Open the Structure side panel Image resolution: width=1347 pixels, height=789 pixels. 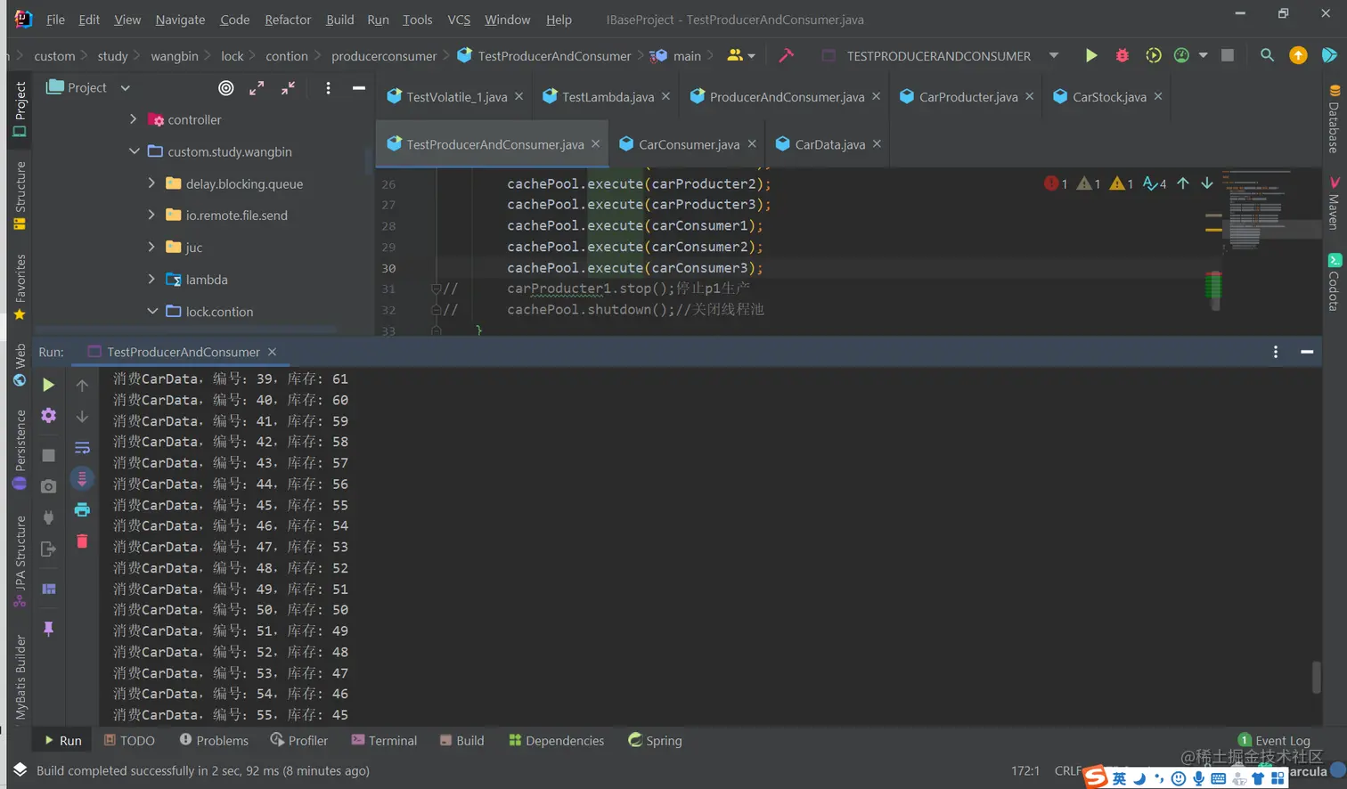(x=20, y=196)
